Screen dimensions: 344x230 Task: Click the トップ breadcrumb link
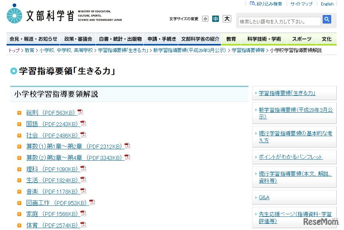click(14, 51)
